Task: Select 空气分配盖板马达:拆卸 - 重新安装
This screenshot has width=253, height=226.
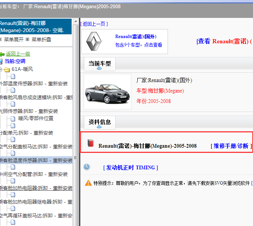Action: coord(36,147)
